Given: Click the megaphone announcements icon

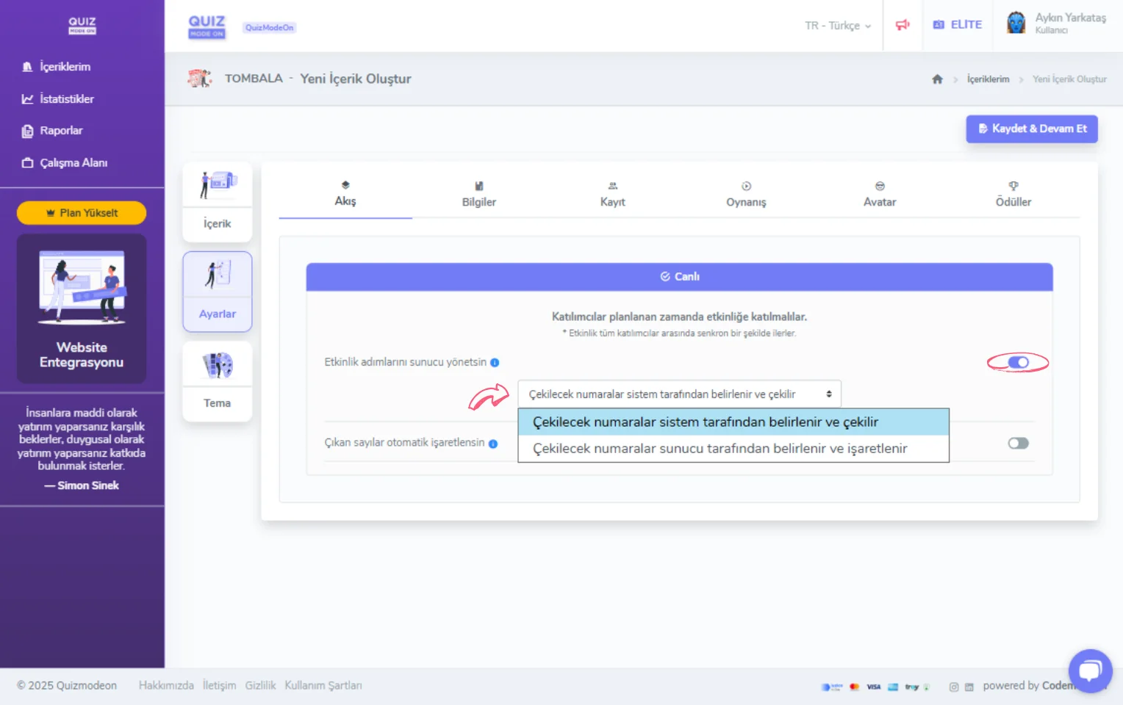Looking at the screenshot, I should [x=903, y=25].
